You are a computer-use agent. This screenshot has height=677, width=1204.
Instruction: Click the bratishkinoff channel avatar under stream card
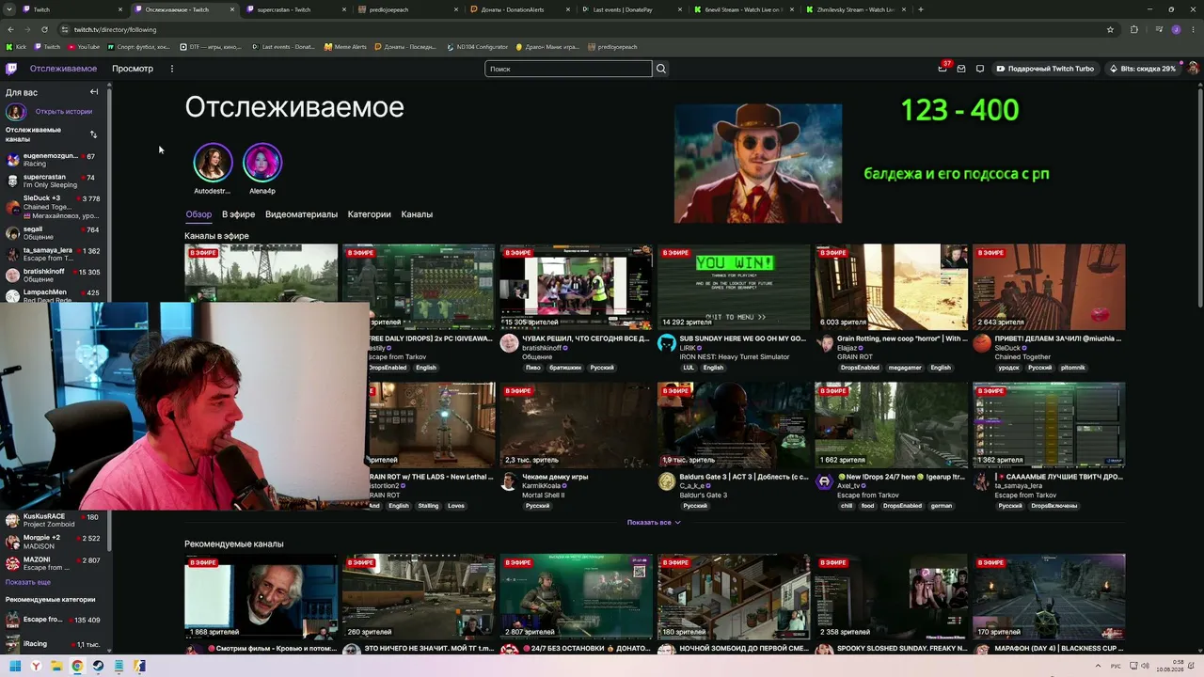[509, 343]
